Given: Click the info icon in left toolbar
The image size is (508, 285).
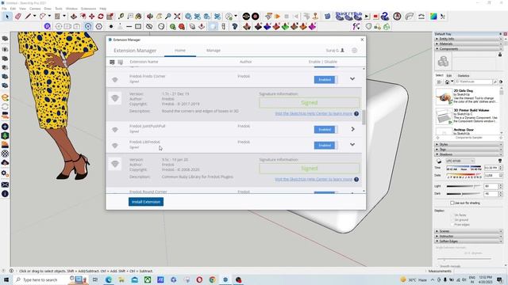Looking at the screenshot, I should click(5, 194).
